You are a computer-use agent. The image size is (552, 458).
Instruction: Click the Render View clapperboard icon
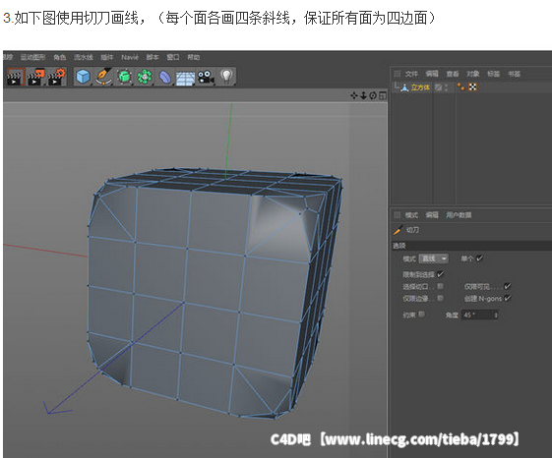(15, 77)
